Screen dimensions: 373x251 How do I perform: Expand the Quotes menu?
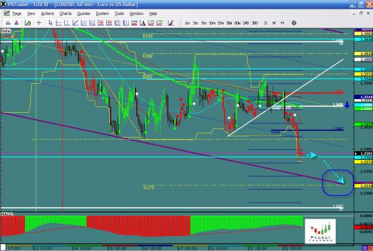tap(83, 13)
